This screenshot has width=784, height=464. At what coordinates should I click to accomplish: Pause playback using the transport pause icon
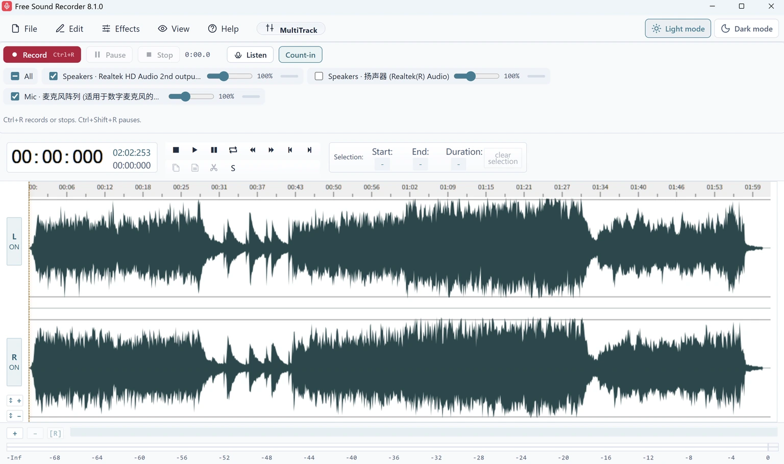pos(214,150)
